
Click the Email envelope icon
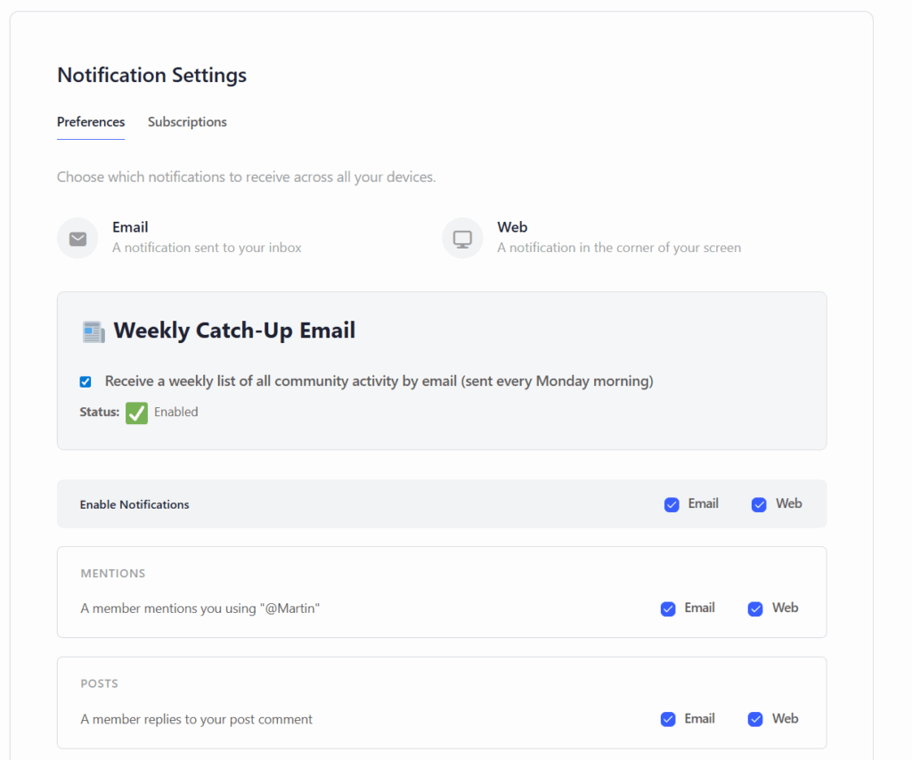(77, 239)
